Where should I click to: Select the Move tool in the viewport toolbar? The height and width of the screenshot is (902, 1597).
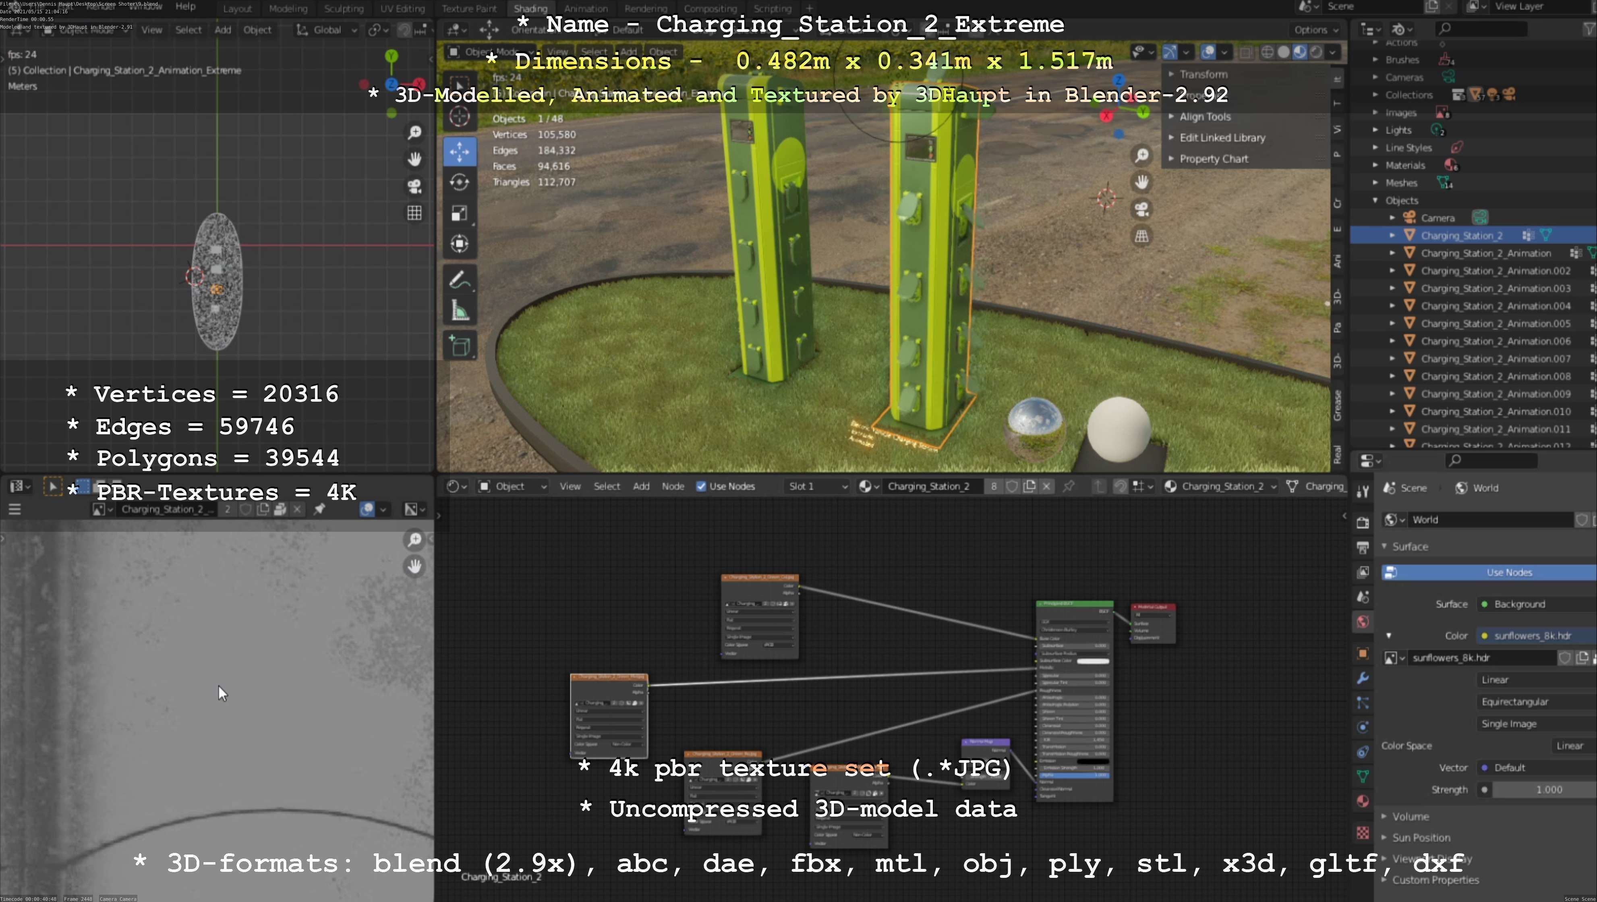pos(460,152)
